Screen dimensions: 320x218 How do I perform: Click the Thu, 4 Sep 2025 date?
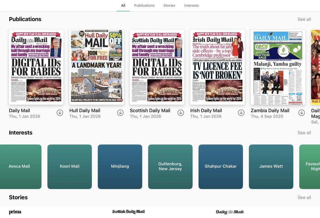267,116
